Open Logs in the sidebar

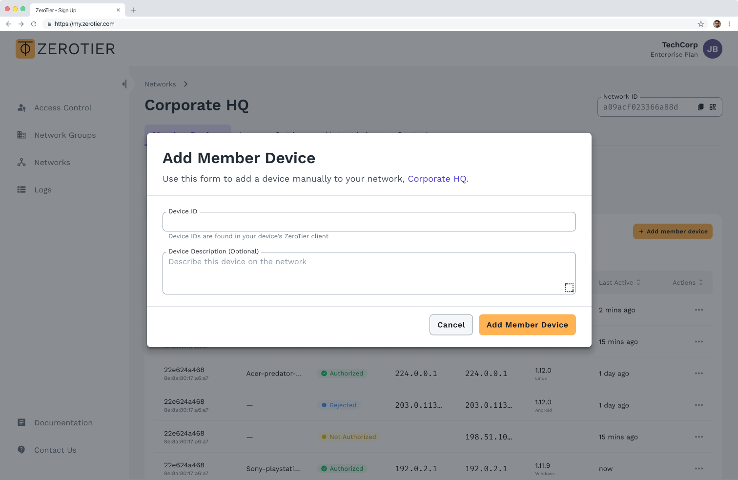click(43, 190)
